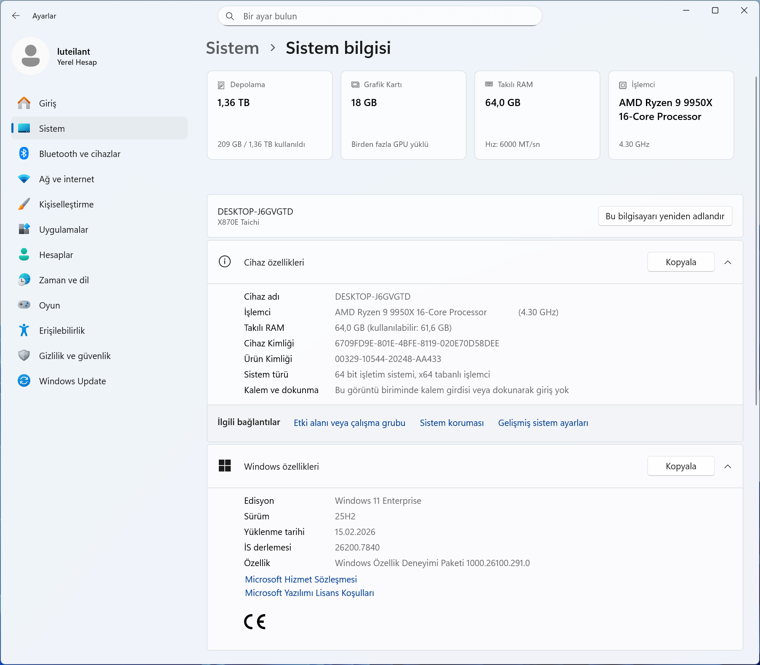Screen dimensions: 760x665
Task: Click the luteilant user avatar
Action: pos(31,56)
